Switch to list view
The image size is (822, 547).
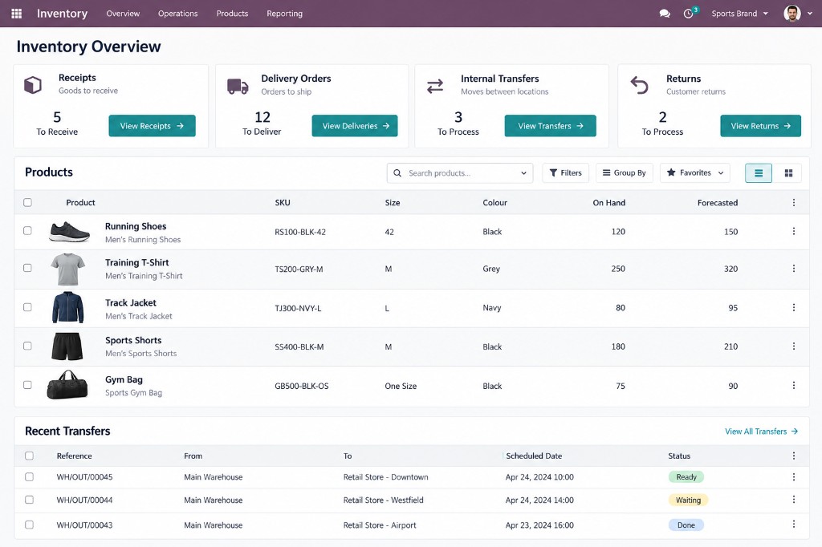click(x=759, y=173)
